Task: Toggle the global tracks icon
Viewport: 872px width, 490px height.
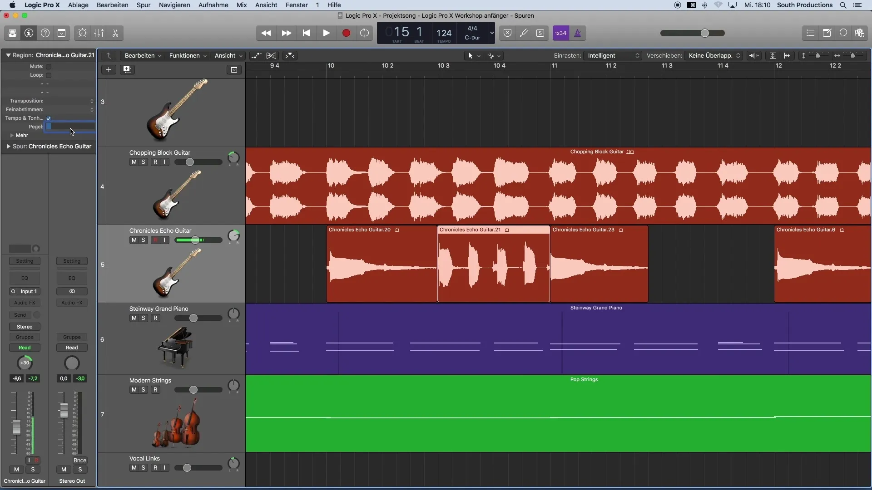Action: click(234, 69)
